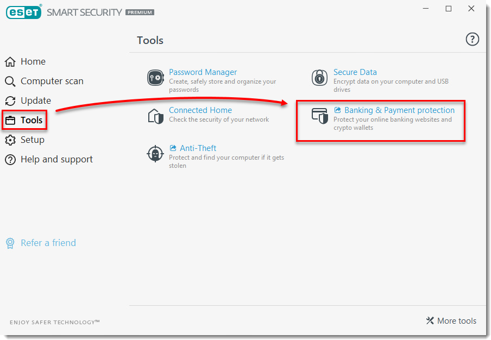Screen dimensions: 491x340
Task: Open Help and support
Action: coord(56,159)
